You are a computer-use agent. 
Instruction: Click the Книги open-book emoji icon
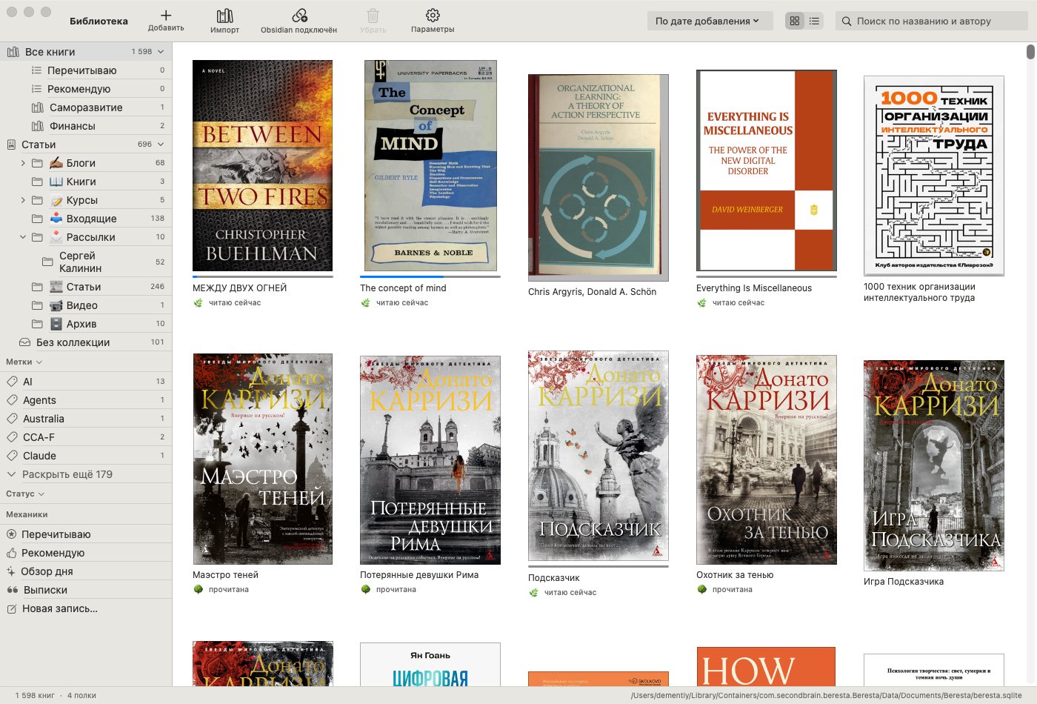[x=56, y=182]
